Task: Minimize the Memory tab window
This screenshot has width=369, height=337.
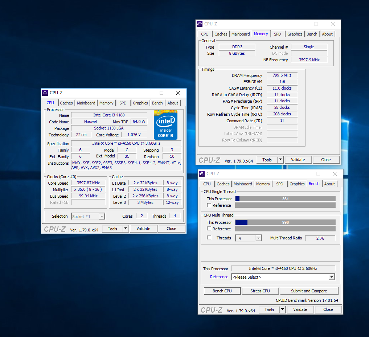Action: [300, 24]
